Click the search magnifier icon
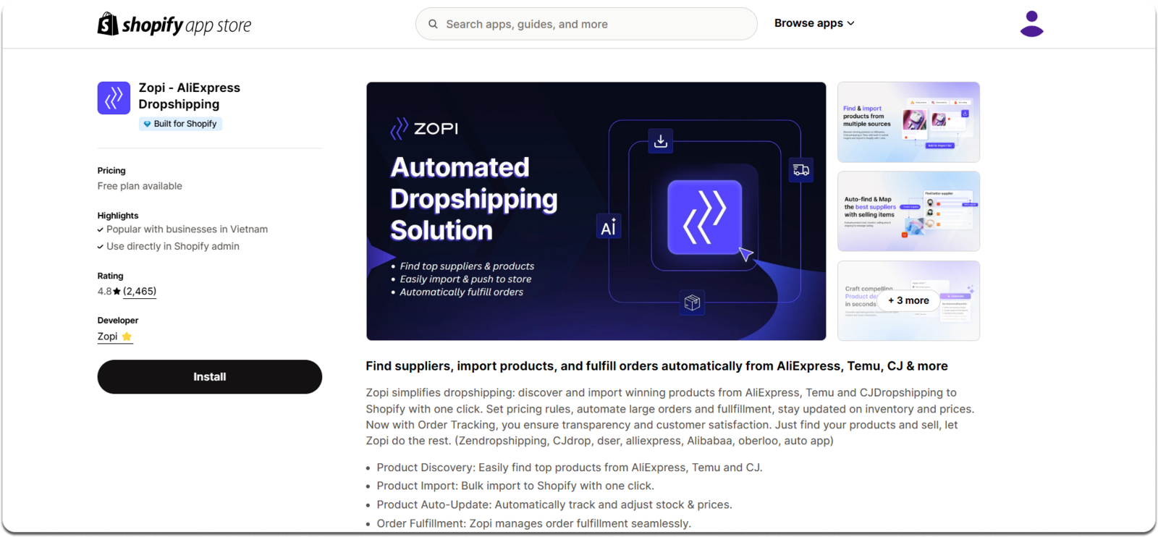1158x537 pixels. click(433, 24)
